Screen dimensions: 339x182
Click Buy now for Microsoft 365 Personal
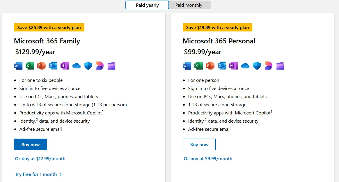pos(199,144)
